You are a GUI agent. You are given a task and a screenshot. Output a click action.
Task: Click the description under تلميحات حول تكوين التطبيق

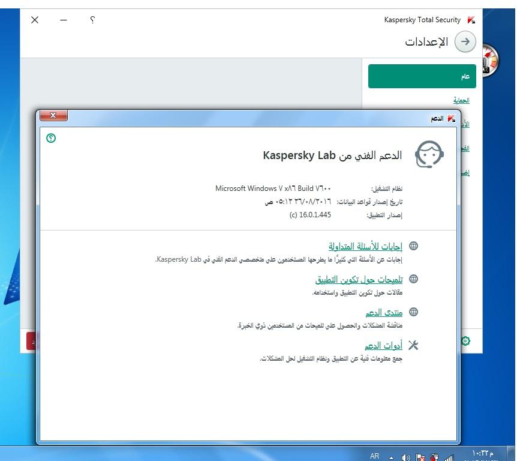357,292
